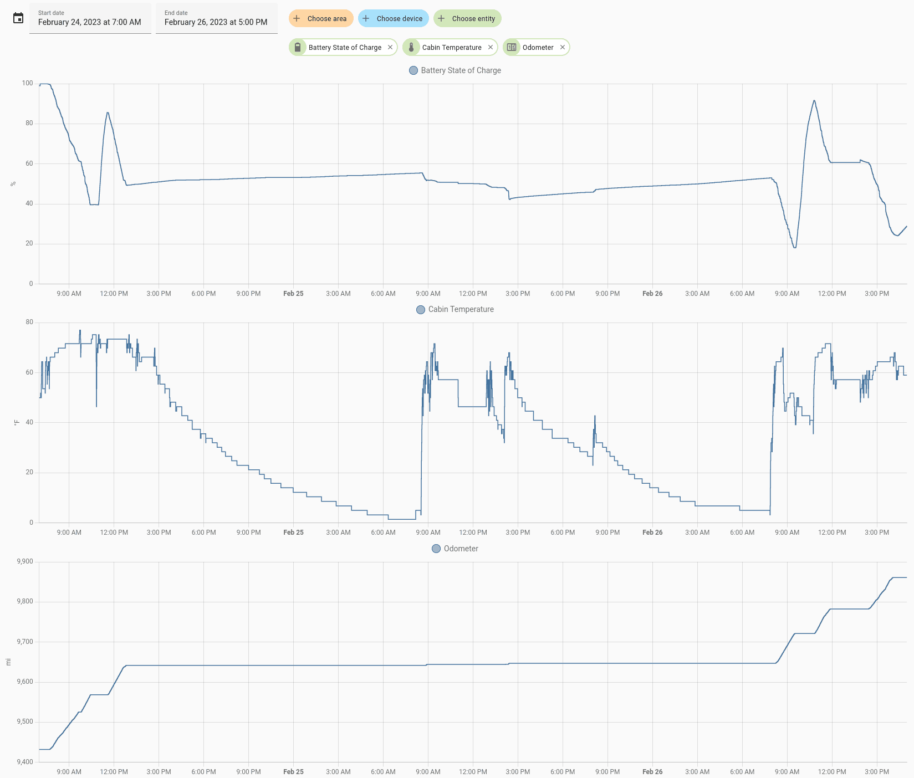Toggle Cabin Temperature legend series
914x778 pixels.
tap(455, 309)
